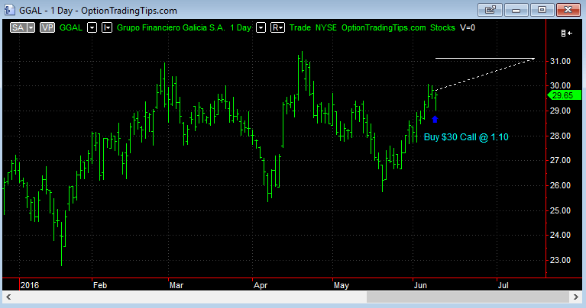Click the Mar date axis label
Image resolution: width=586 pixels, height=308 pixels.
(x=176, y=285)
